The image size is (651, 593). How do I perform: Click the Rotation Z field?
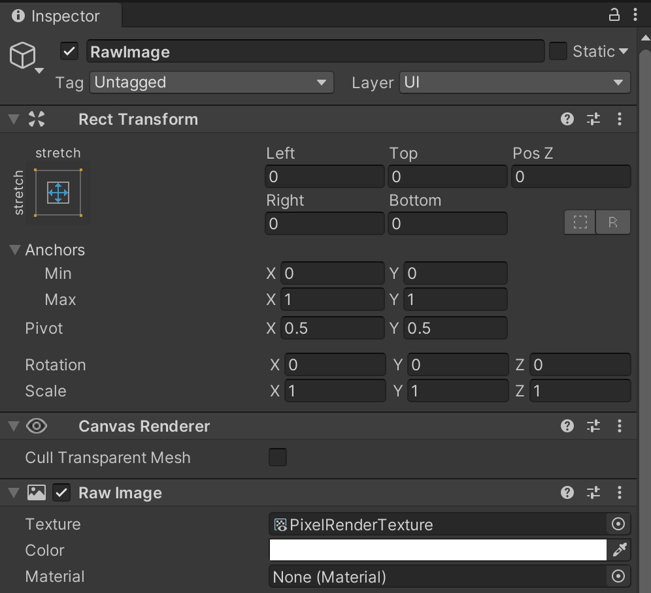[580, 365]
